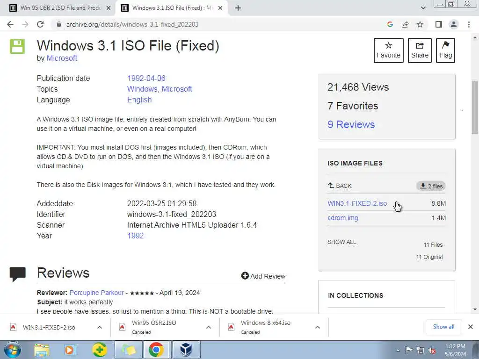This screenshot has width=479, height=359.
Task: Open the green plus taskbar application
Action: (x=100, y=350)
